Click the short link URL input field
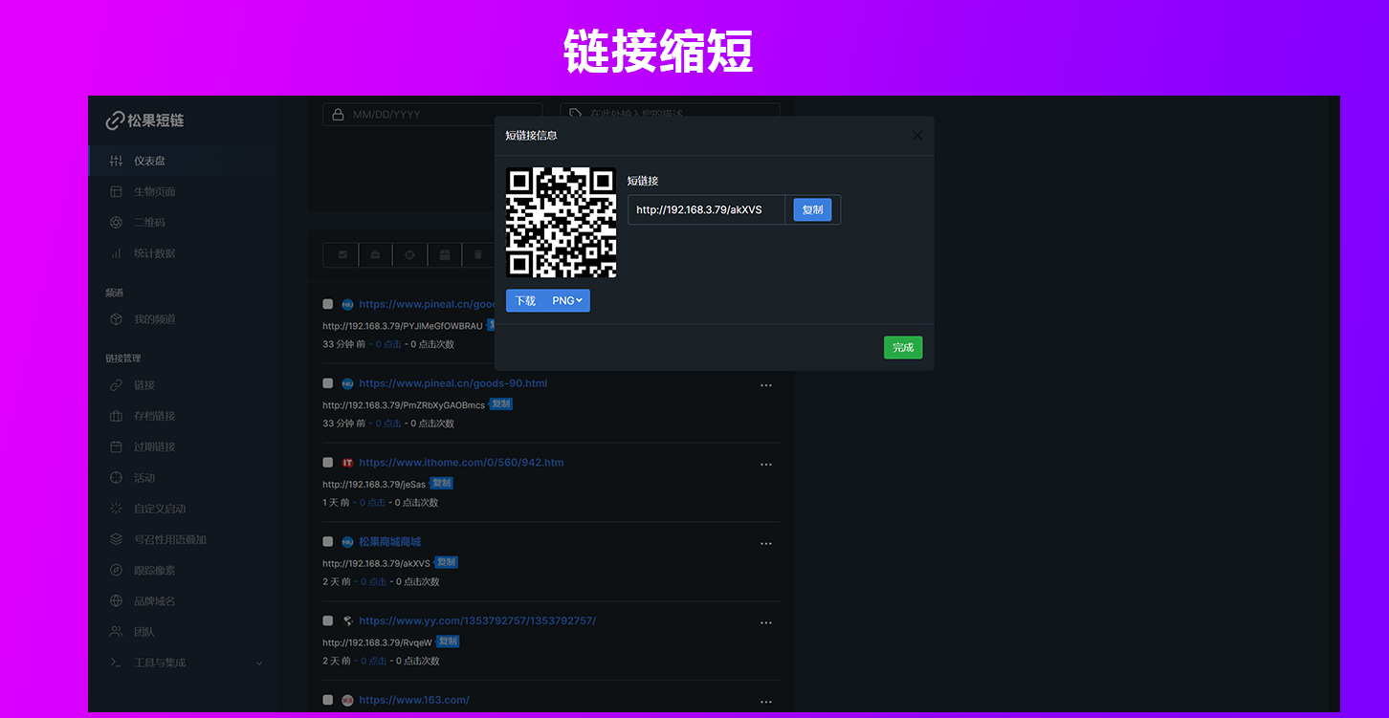The width and height of the screenshot is (1389, 718). coord(706,210)
